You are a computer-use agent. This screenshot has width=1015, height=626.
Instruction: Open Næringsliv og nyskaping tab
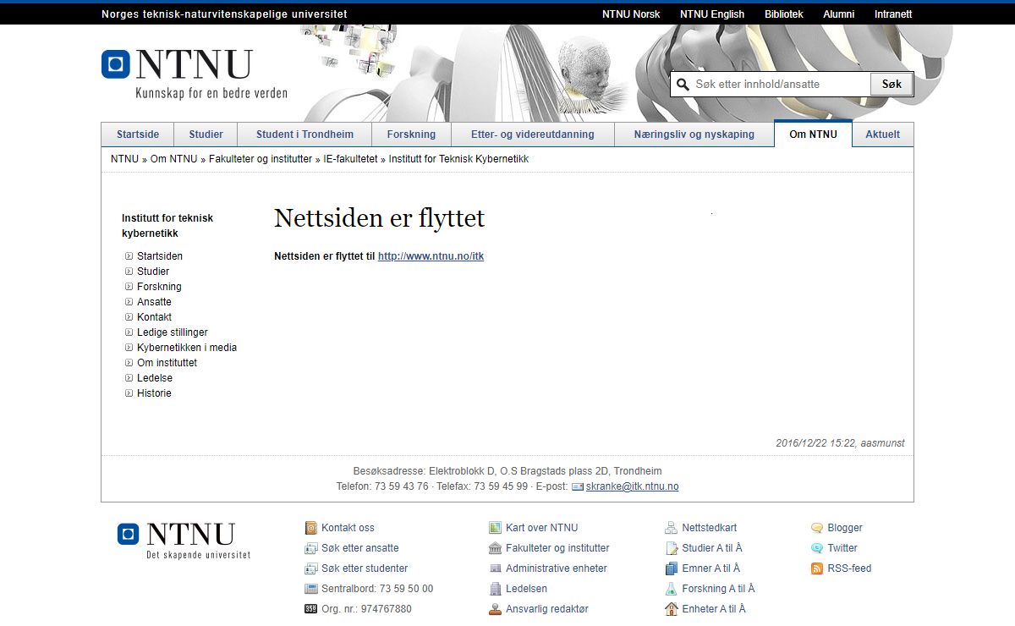point(694,135)
